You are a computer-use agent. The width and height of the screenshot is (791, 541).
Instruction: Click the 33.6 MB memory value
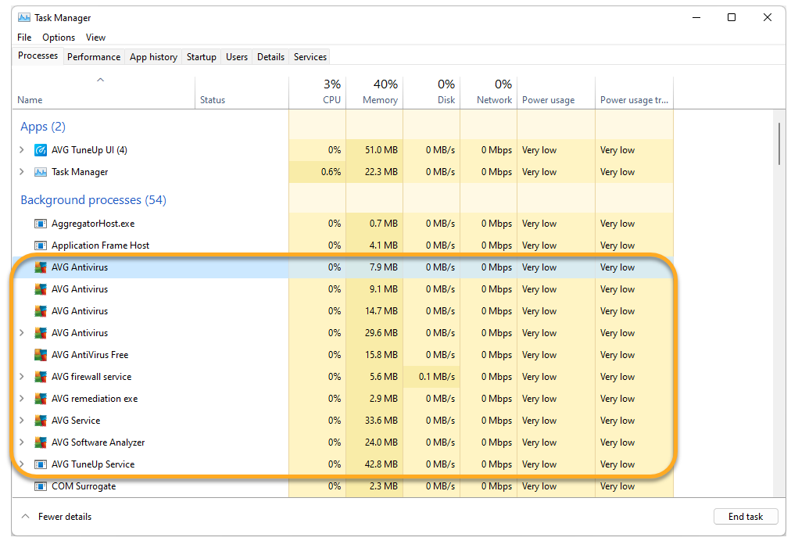381,421
